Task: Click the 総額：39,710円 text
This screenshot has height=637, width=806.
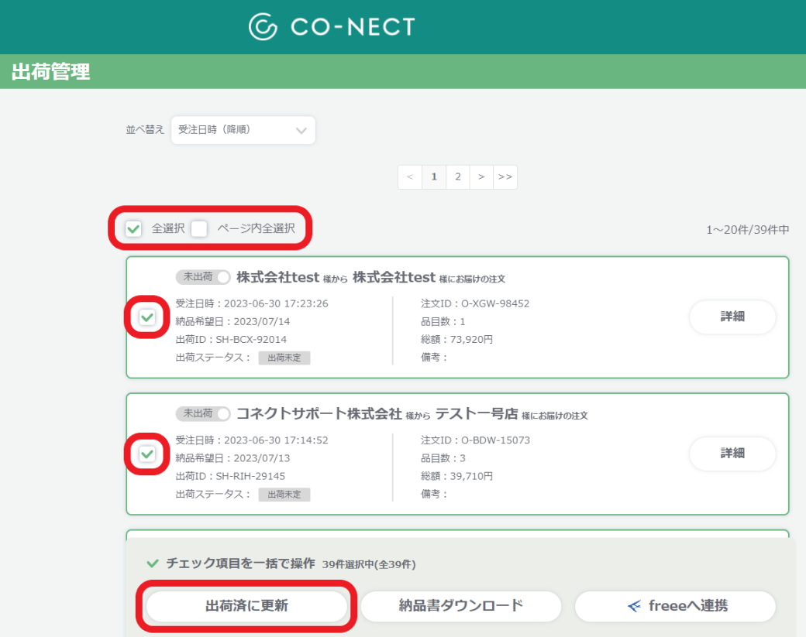Action: (x=456, y=476)
